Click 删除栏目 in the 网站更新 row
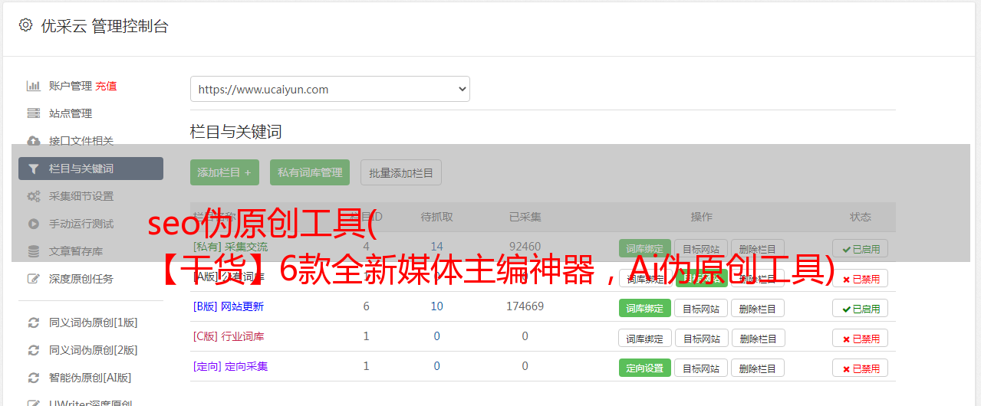981x406 pixels. [758, 308]
